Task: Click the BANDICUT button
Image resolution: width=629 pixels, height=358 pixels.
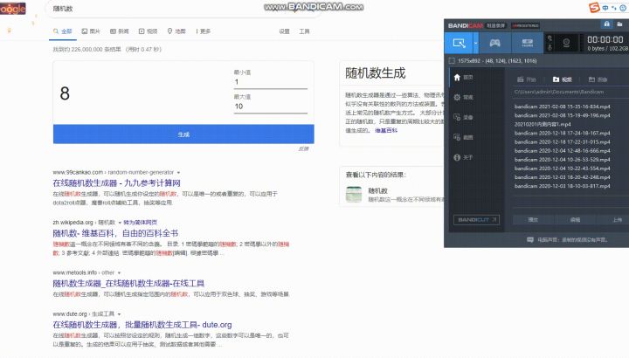Action: (477, 220)
